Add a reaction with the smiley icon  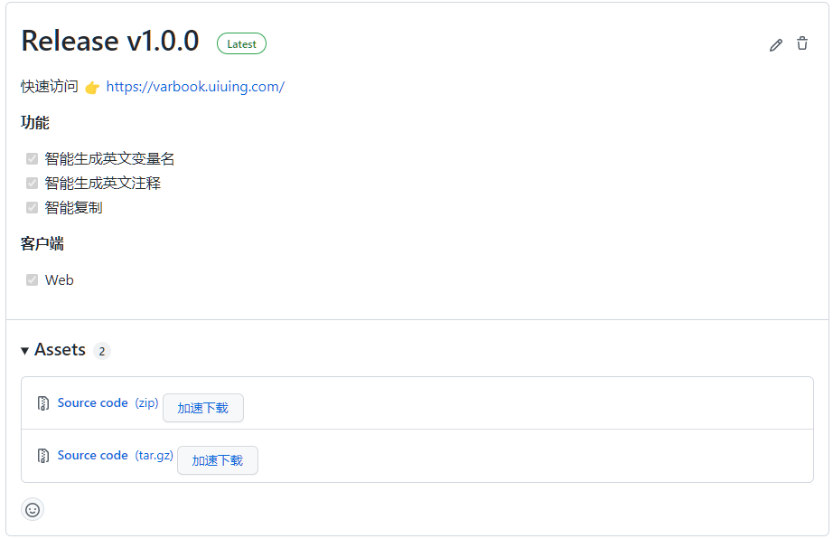coord(33,510)
